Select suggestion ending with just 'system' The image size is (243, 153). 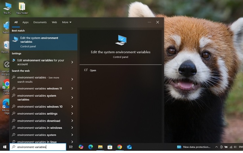point(37,135)
